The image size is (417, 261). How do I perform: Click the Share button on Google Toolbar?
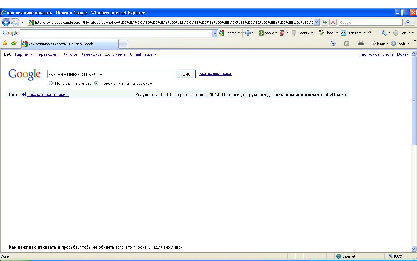(266, 33)
